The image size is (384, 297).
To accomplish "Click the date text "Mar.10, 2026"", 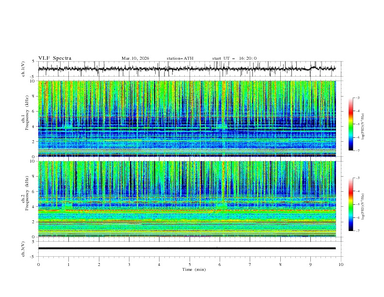I will click(135, 58).
